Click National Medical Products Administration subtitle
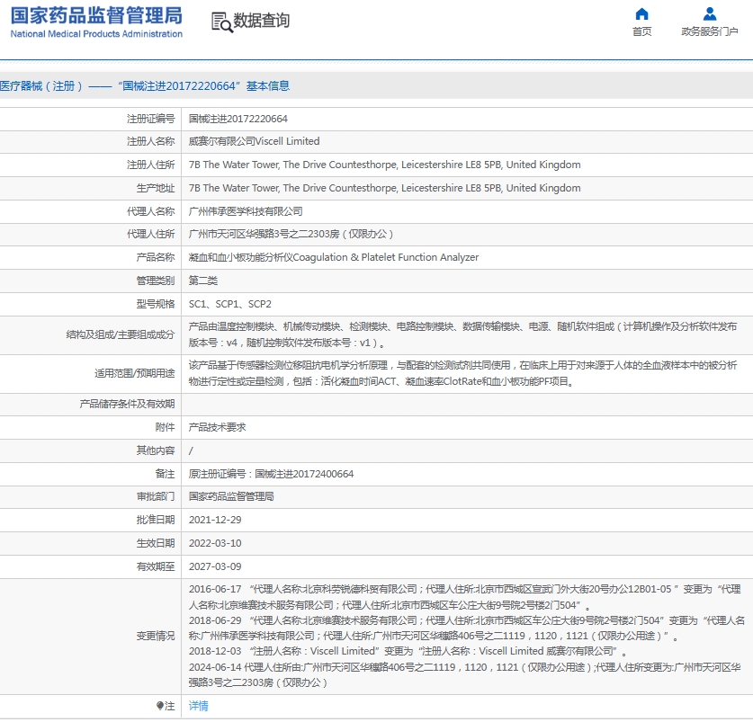Viewport: 753px width, 722px height. (x=96, y=34)
